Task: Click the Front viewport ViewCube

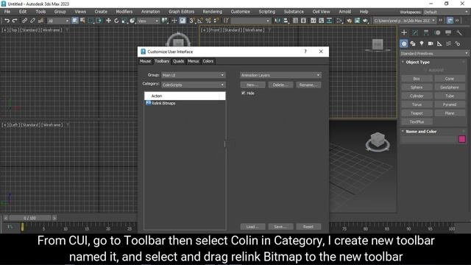Action: pyautogui.click(x=378, y=45)
